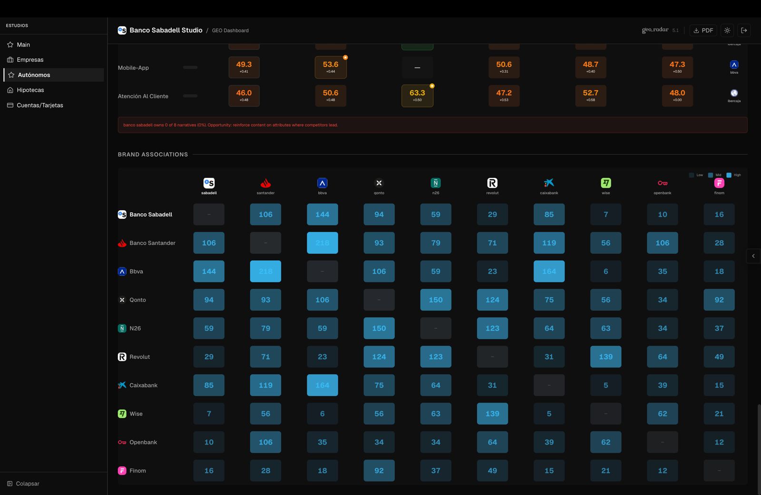Screen dimensions: 761x495
Task: Select the Qonto column header icon
Action: pyautogui.click(x=379, y=183)
